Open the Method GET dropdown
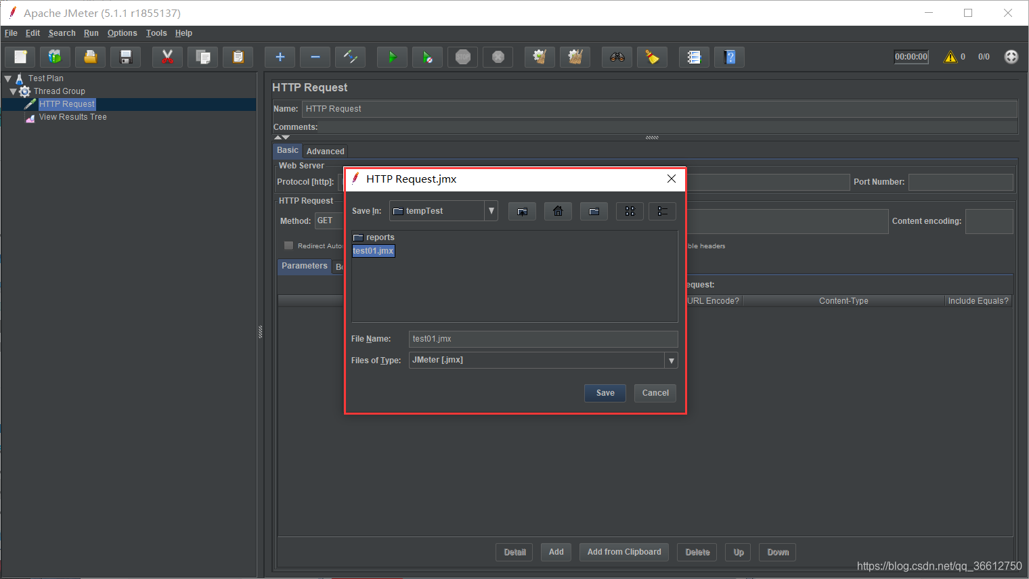Image resolution: width=1029 pixels, height=579 pixels. 329,221
